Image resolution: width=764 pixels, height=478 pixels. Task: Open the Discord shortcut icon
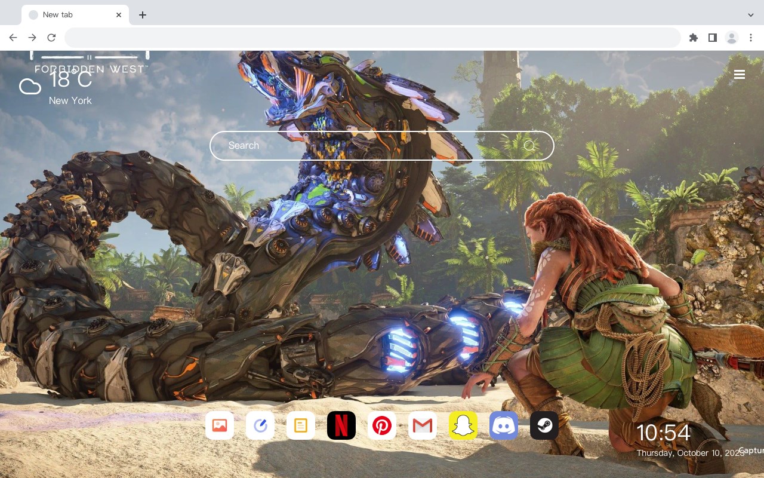click(504, 425)
